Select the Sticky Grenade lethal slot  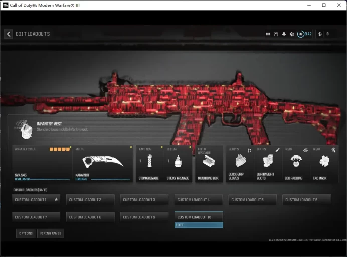point(178,164)
